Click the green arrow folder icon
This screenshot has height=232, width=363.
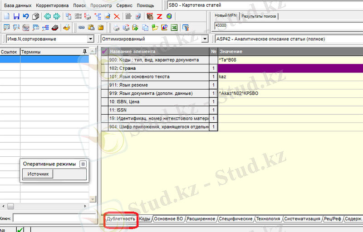pos(155,28)
